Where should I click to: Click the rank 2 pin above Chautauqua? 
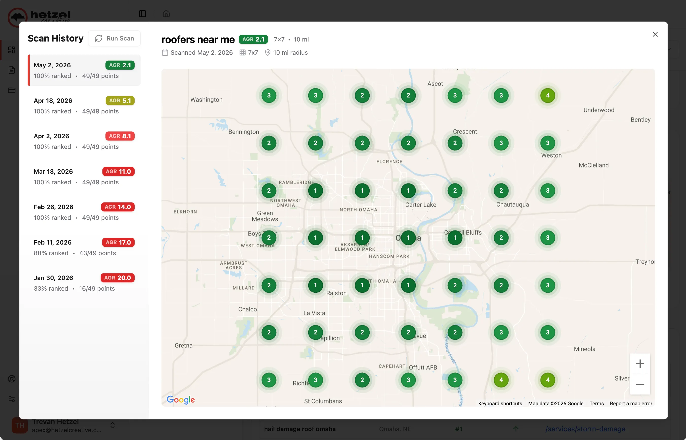[501, 191]
